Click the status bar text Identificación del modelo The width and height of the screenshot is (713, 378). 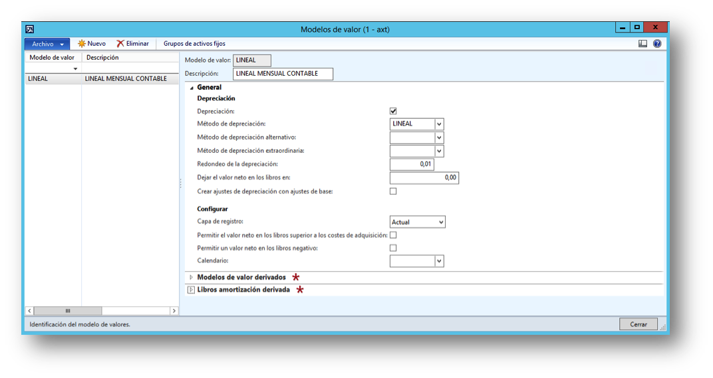tap(80, 324)
